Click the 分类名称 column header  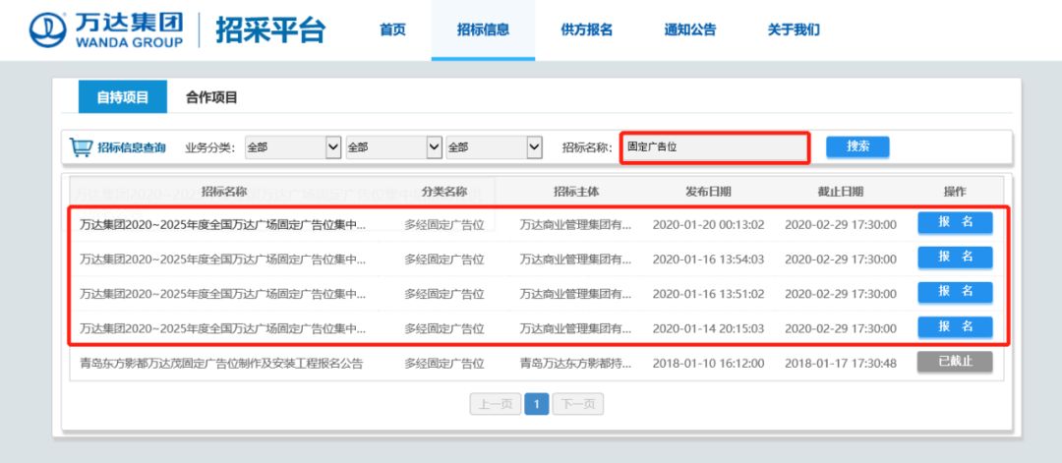pos(444,192)
